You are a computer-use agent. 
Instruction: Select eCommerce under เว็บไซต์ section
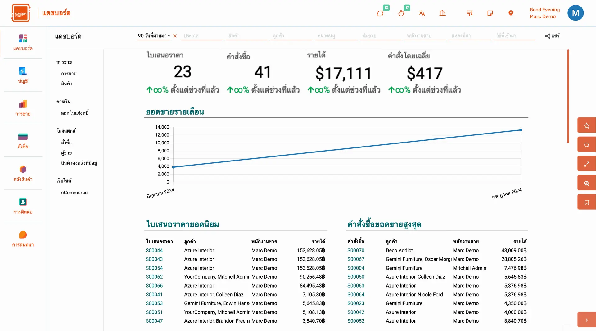tap(74, 193)
